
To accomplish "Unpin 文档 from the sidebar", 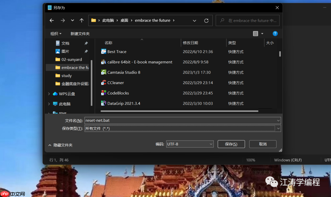I will (x=86, y=43).
